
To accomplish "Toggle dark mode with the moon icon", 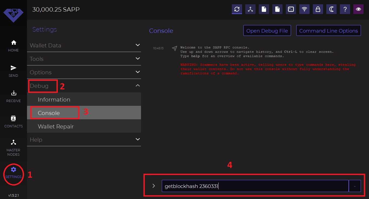I will pyautogui.click(x=331, y=9).
